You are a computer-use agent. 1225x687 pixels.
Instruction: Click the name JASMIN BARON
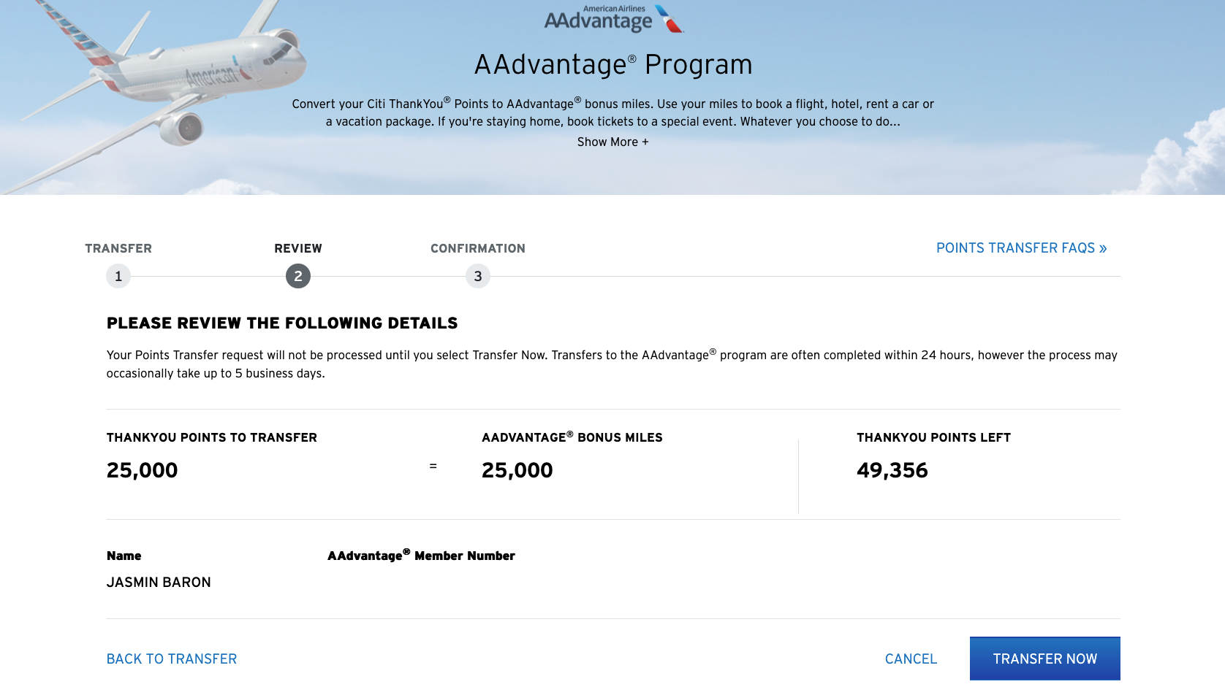tap(159, 582)
